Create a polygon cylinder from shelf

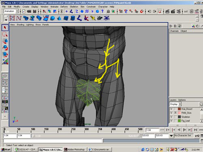coord(73,18)
